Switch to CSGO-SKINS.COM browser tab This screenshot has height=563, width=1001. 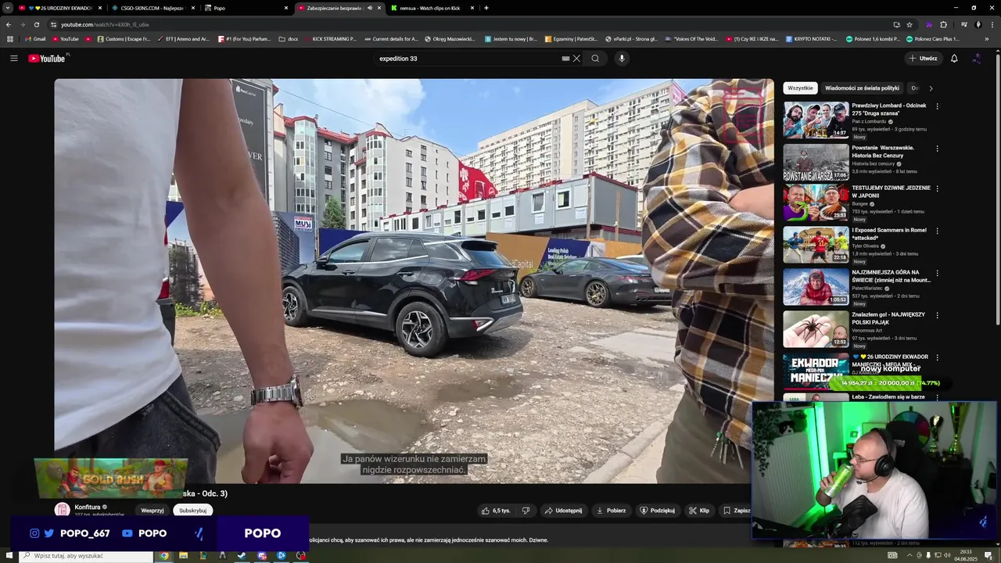152,8
